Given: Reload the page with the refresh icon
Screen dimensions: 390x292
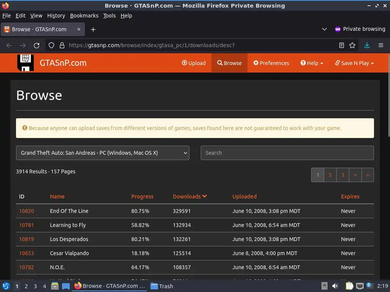Looking at the screenshot, I should (x=37, y=46).
